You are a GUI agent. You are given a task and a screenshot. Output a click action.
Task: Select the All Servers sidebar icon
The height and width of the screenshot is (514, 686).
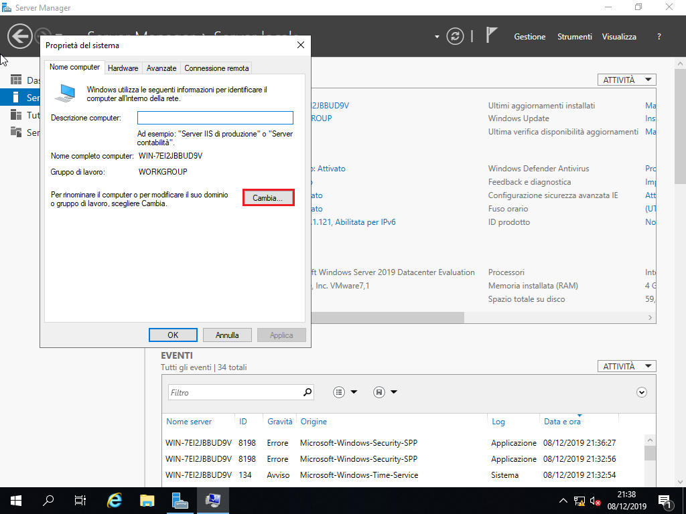click(x=16, y=115)
